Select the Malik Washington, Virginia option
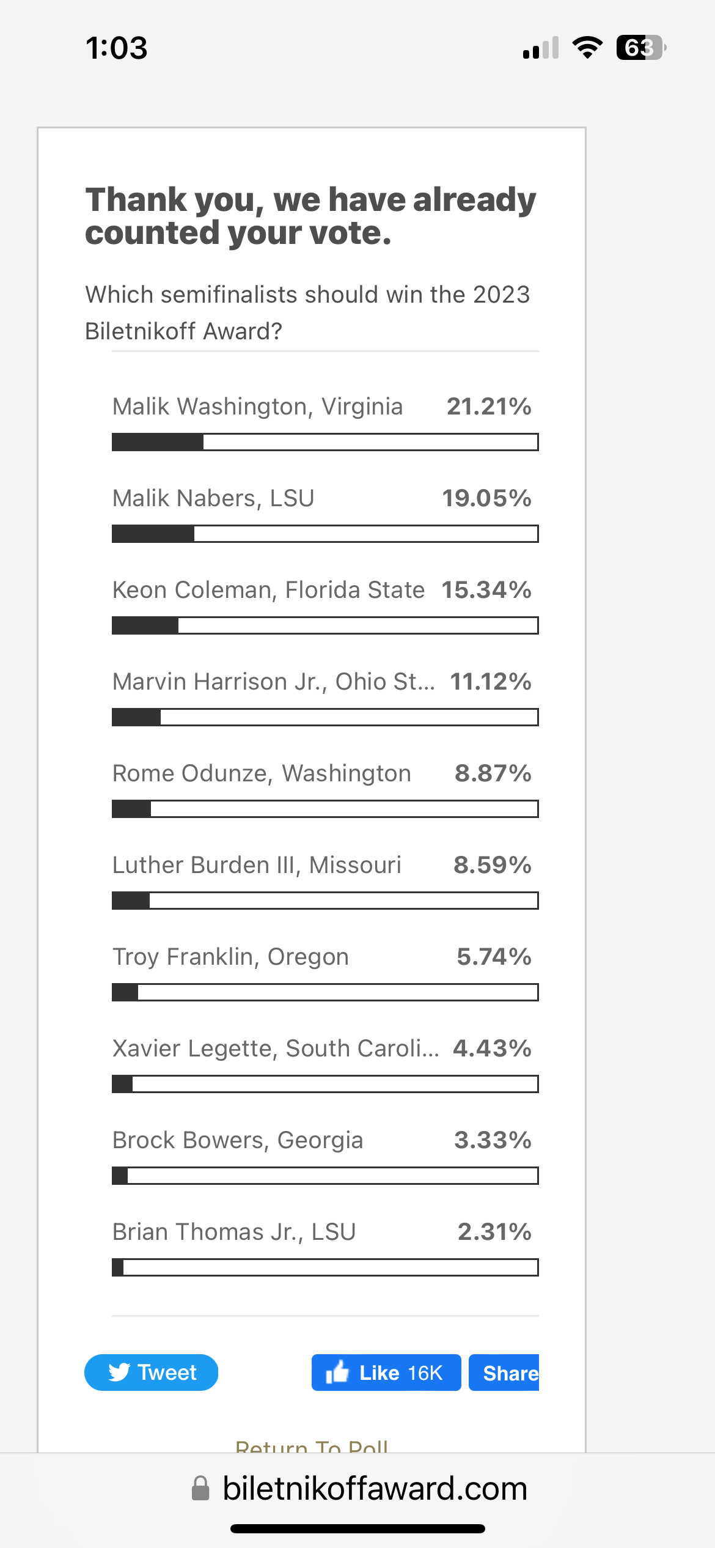This screenshot has width=715, height=1548. [x=257, y=405]
